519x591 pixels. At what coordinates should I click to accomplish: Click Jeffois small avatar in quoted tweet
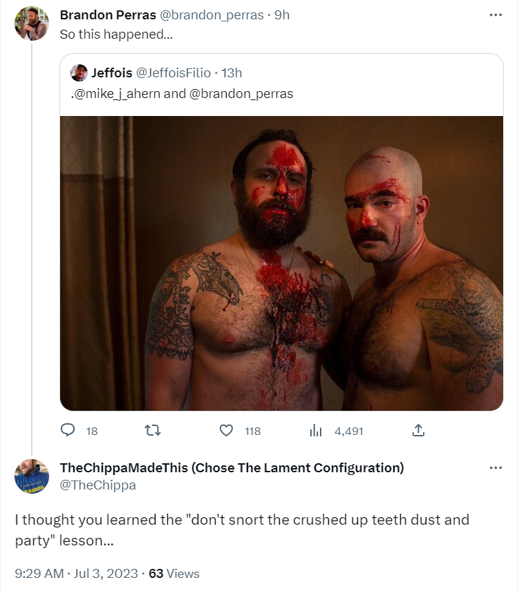coord(79,73)
